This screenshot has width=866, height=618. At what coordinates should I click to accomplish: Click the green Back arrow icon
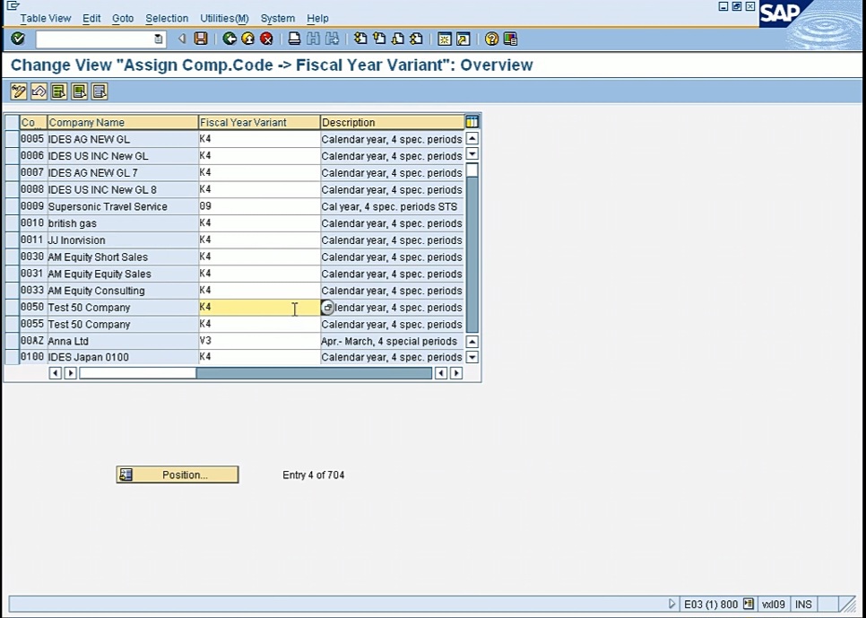point(229,39)
